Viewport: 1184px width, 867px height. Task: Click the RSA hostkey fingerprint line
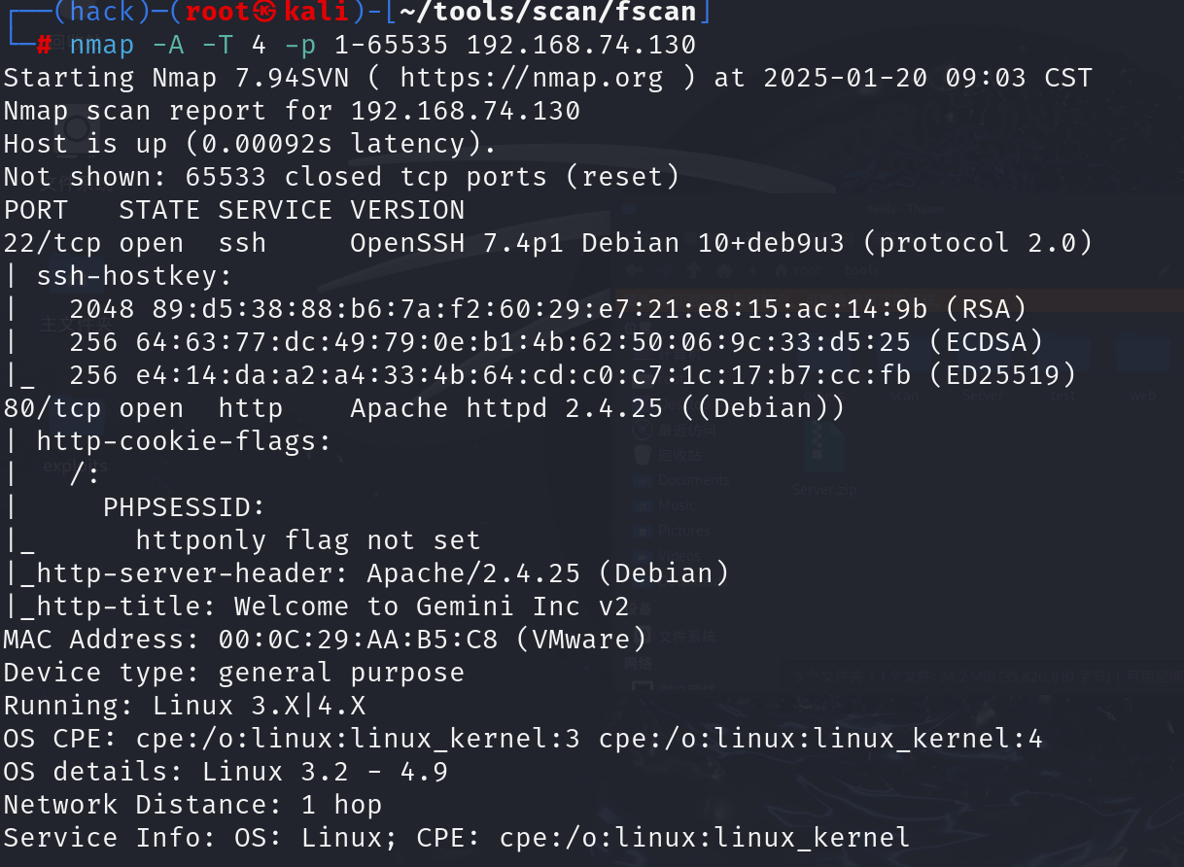pos(548,309)
